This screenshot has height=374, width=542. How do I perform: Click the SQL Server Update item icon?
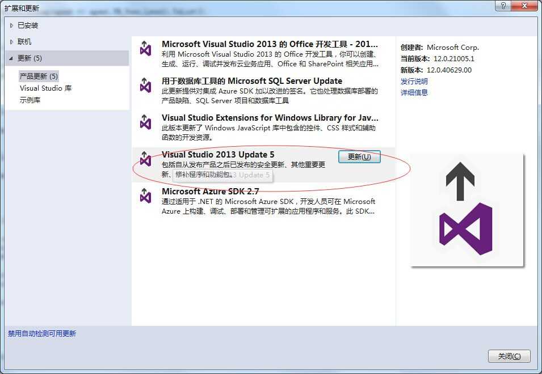(x=145, y=85)
